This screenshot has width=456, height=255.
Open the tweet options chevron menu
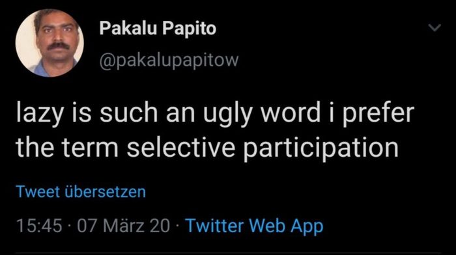(435, 27)
